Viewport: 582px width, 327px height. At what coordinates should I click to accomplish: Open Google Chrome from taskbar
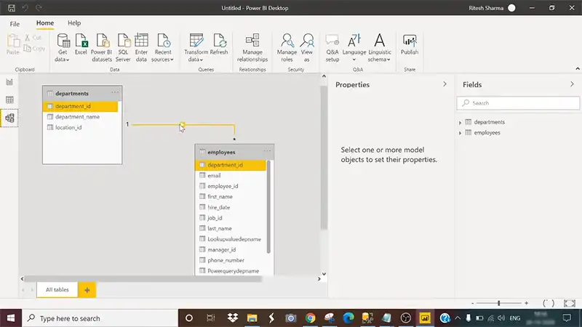click(x=311, y=318)
